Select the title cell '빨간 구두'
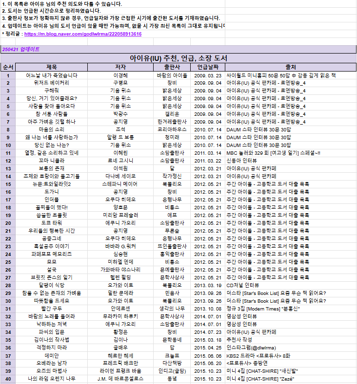 [x=52, y=309]
